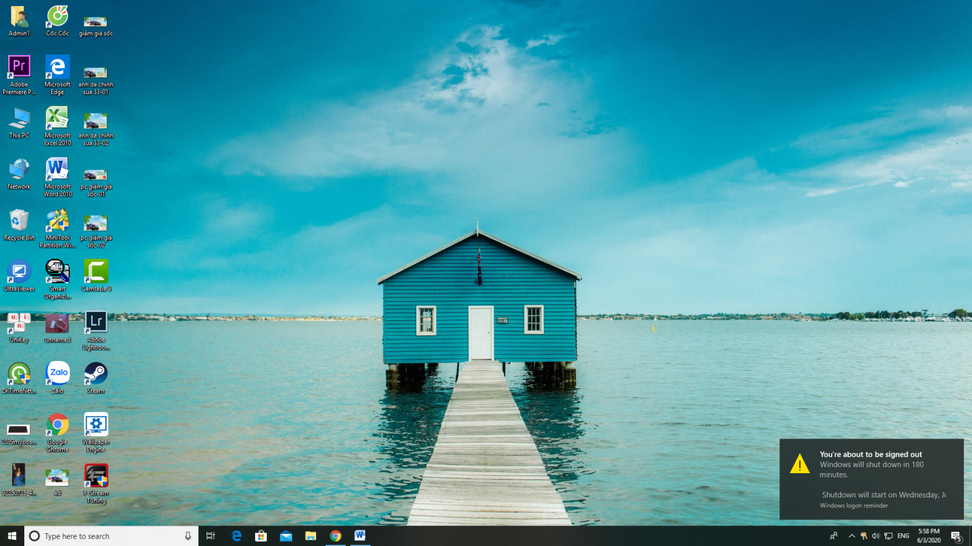Open the ENG input language selector
Screen dimensions: 972x546
point(903,536)
